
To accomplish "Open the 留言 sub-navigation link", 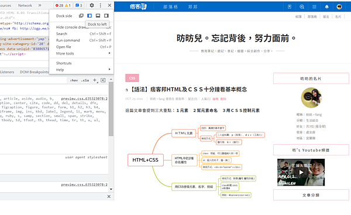I will pos(326,16).
